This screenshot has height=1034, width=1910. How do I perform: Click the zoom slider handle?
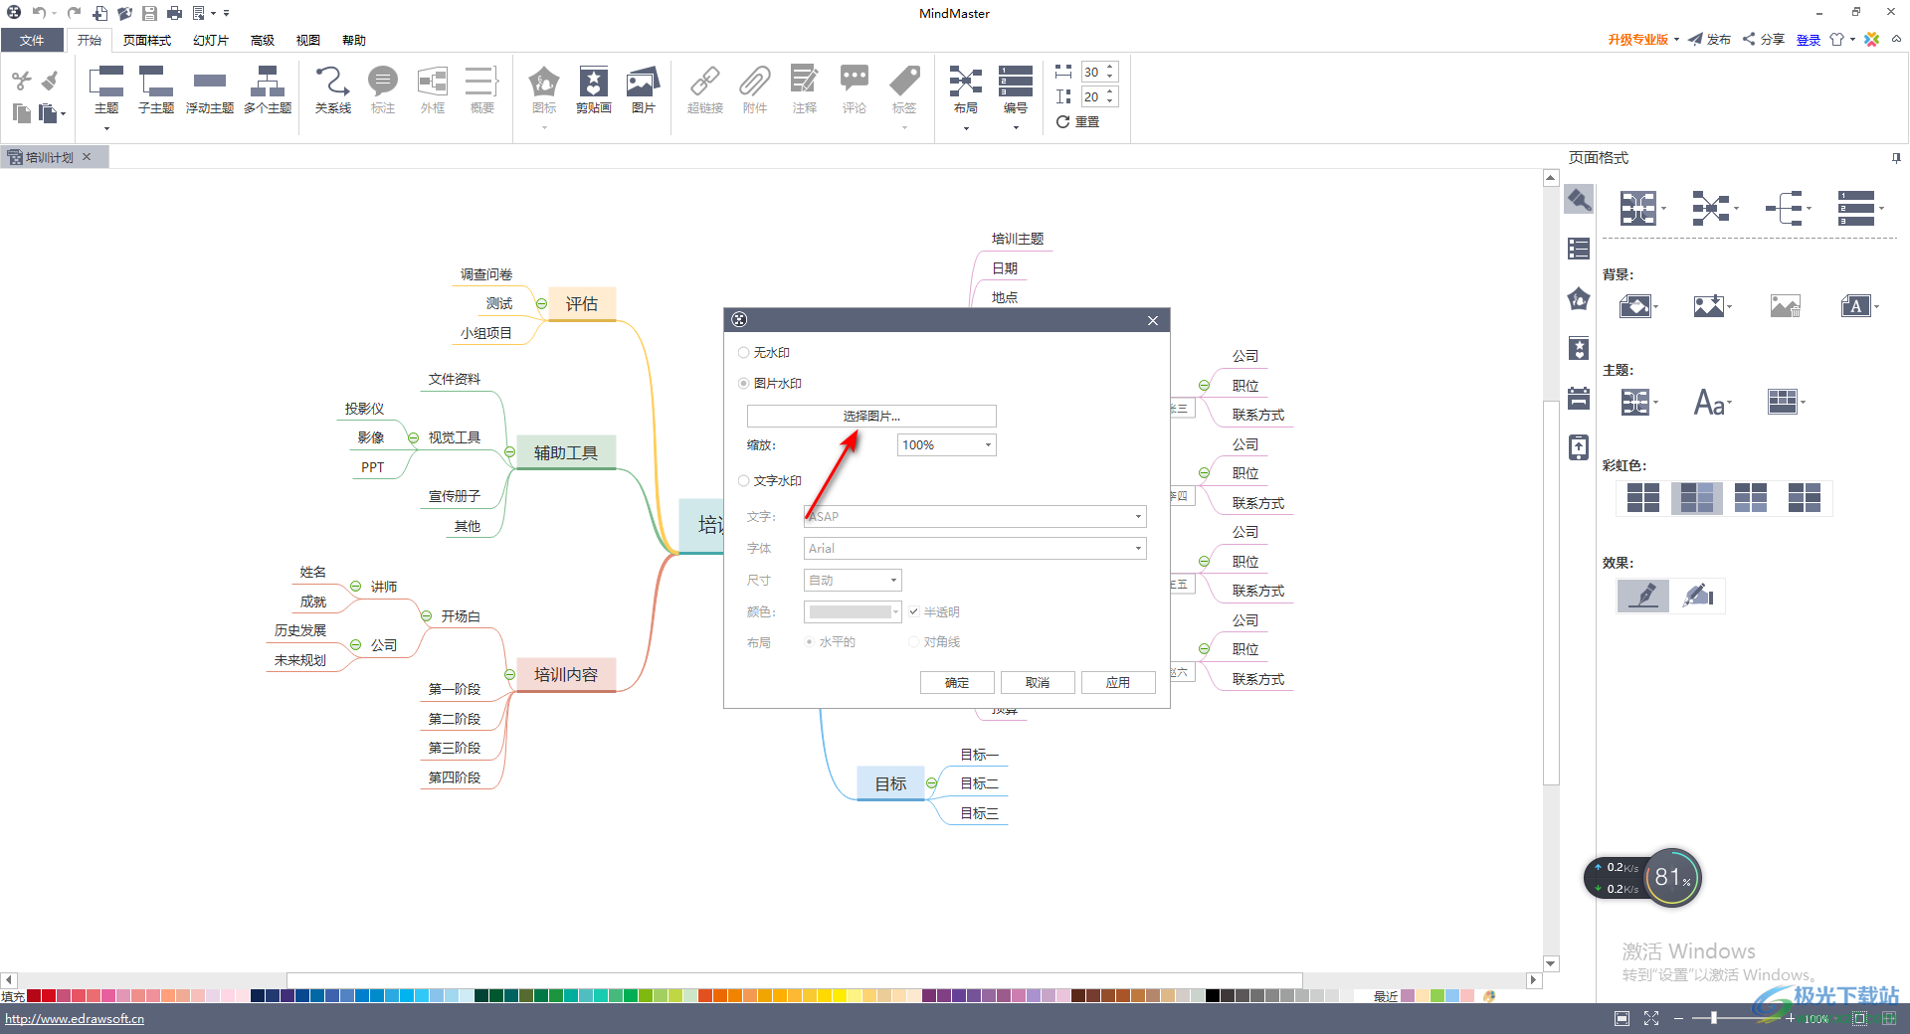1713,1018
